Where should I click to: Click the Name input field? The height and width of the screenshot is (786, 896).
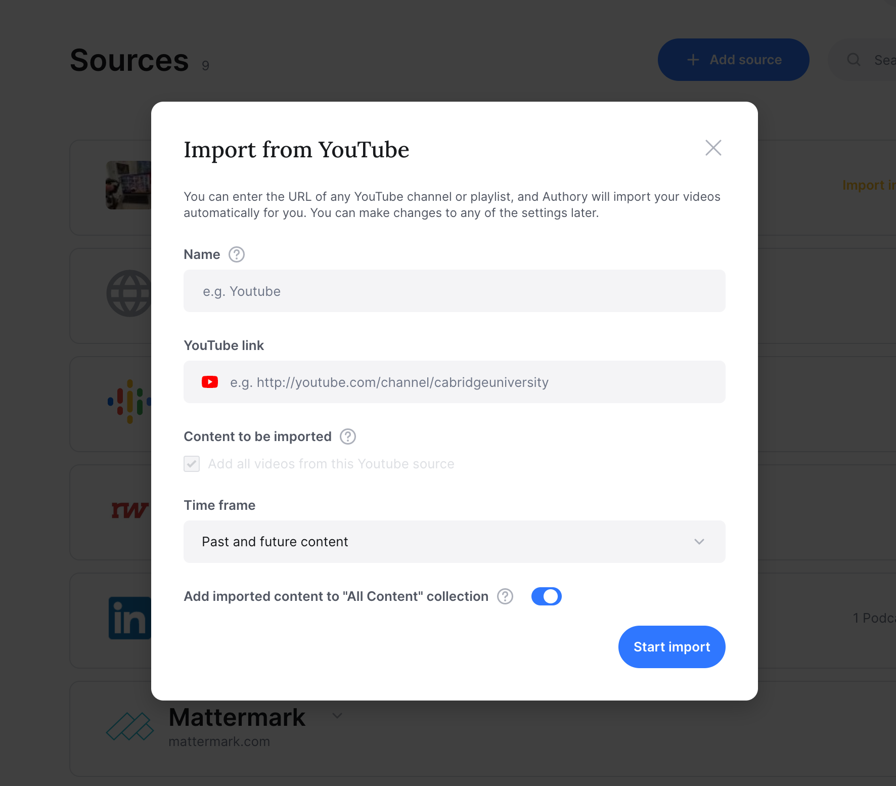[454, 291]
